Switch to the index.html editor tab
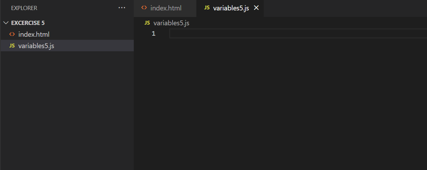 165,8
